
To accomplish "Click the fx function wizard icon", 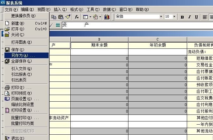I will pos(77,17).
